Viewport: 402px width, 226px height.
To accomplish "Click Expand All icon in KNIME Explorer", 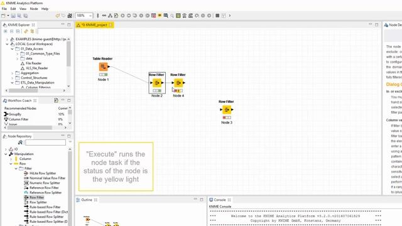I will point(6,31).
